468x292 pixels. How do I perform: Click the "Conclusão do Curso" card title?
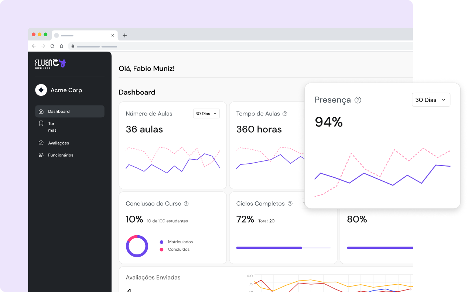point(154,204)
